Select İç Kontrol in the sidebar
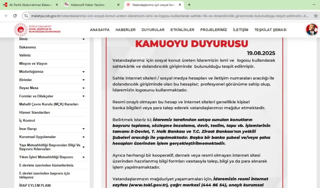The height and width of the screenshot is (188, 320). tap(27, 121)
